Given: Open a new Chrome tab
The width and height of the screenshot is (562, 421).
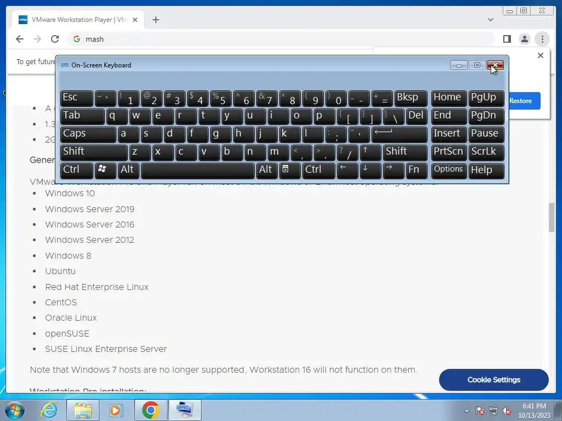Looking at the screenshot, I should [x=155, y=20].
